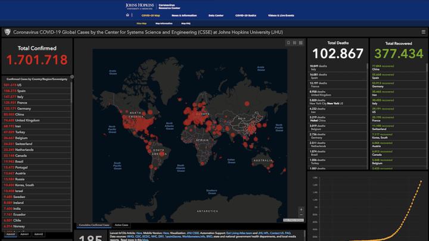Select the Hubei China deaths entry
Screen dimensions: 429x241
point(338,119)
